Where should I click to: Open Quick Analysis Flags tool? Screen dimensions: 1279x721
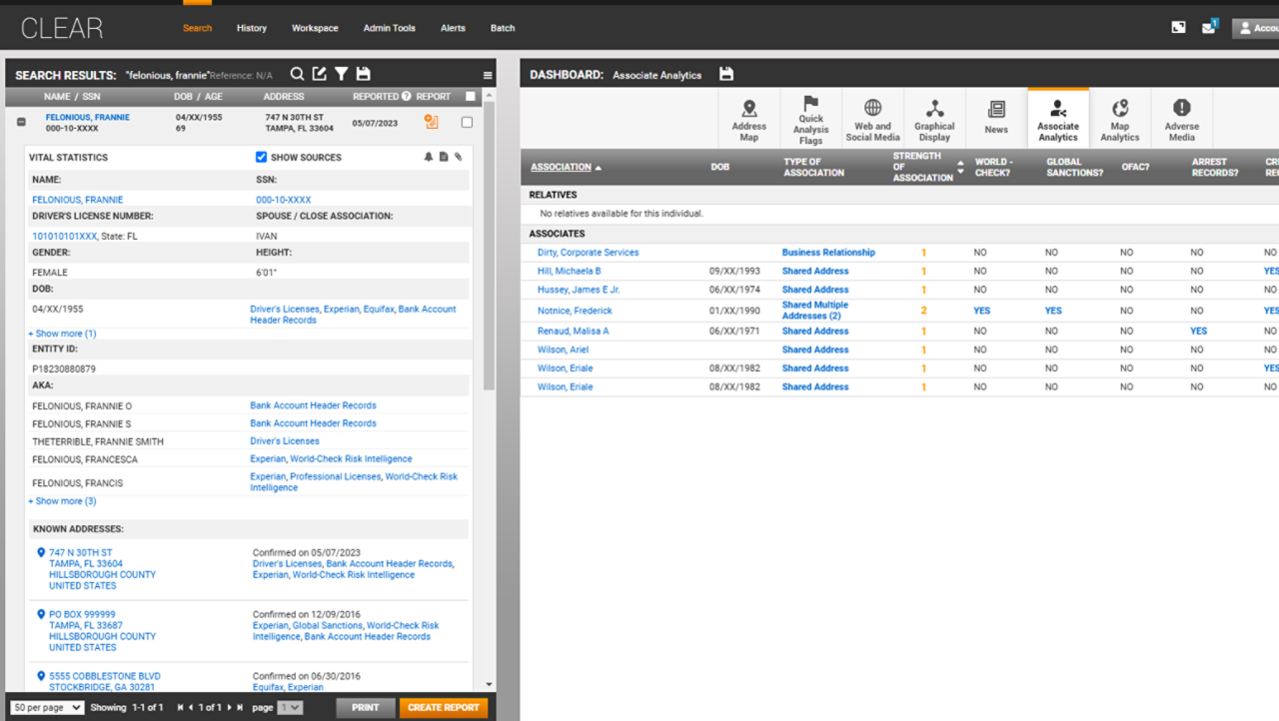tap(810, 119)
